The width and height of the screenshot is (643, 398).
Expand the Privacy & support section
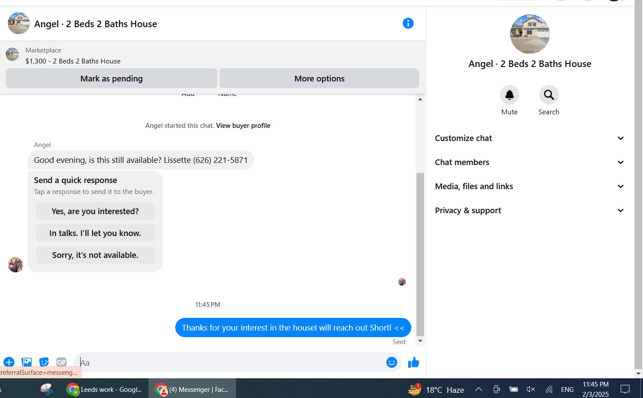tap(529, 211)
